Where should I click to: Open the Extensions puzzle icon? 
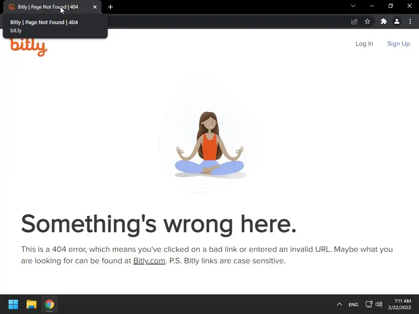(x=384, y=21)
